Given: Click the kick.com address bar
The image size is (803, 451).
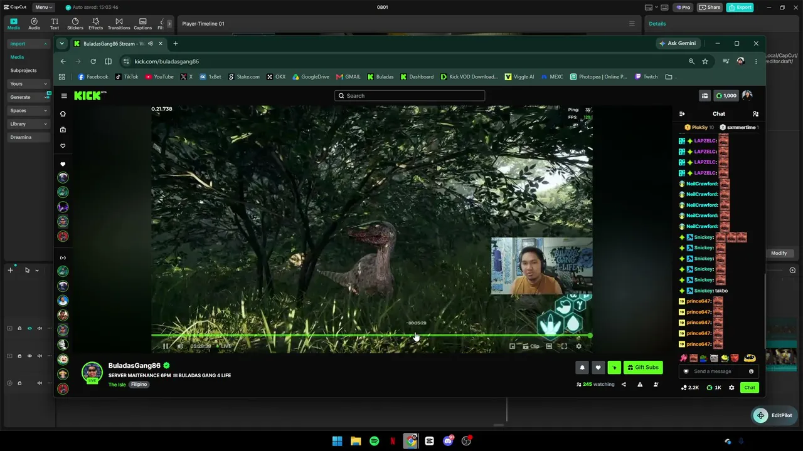Looking at the screenshot, I should tap(401, 61).
